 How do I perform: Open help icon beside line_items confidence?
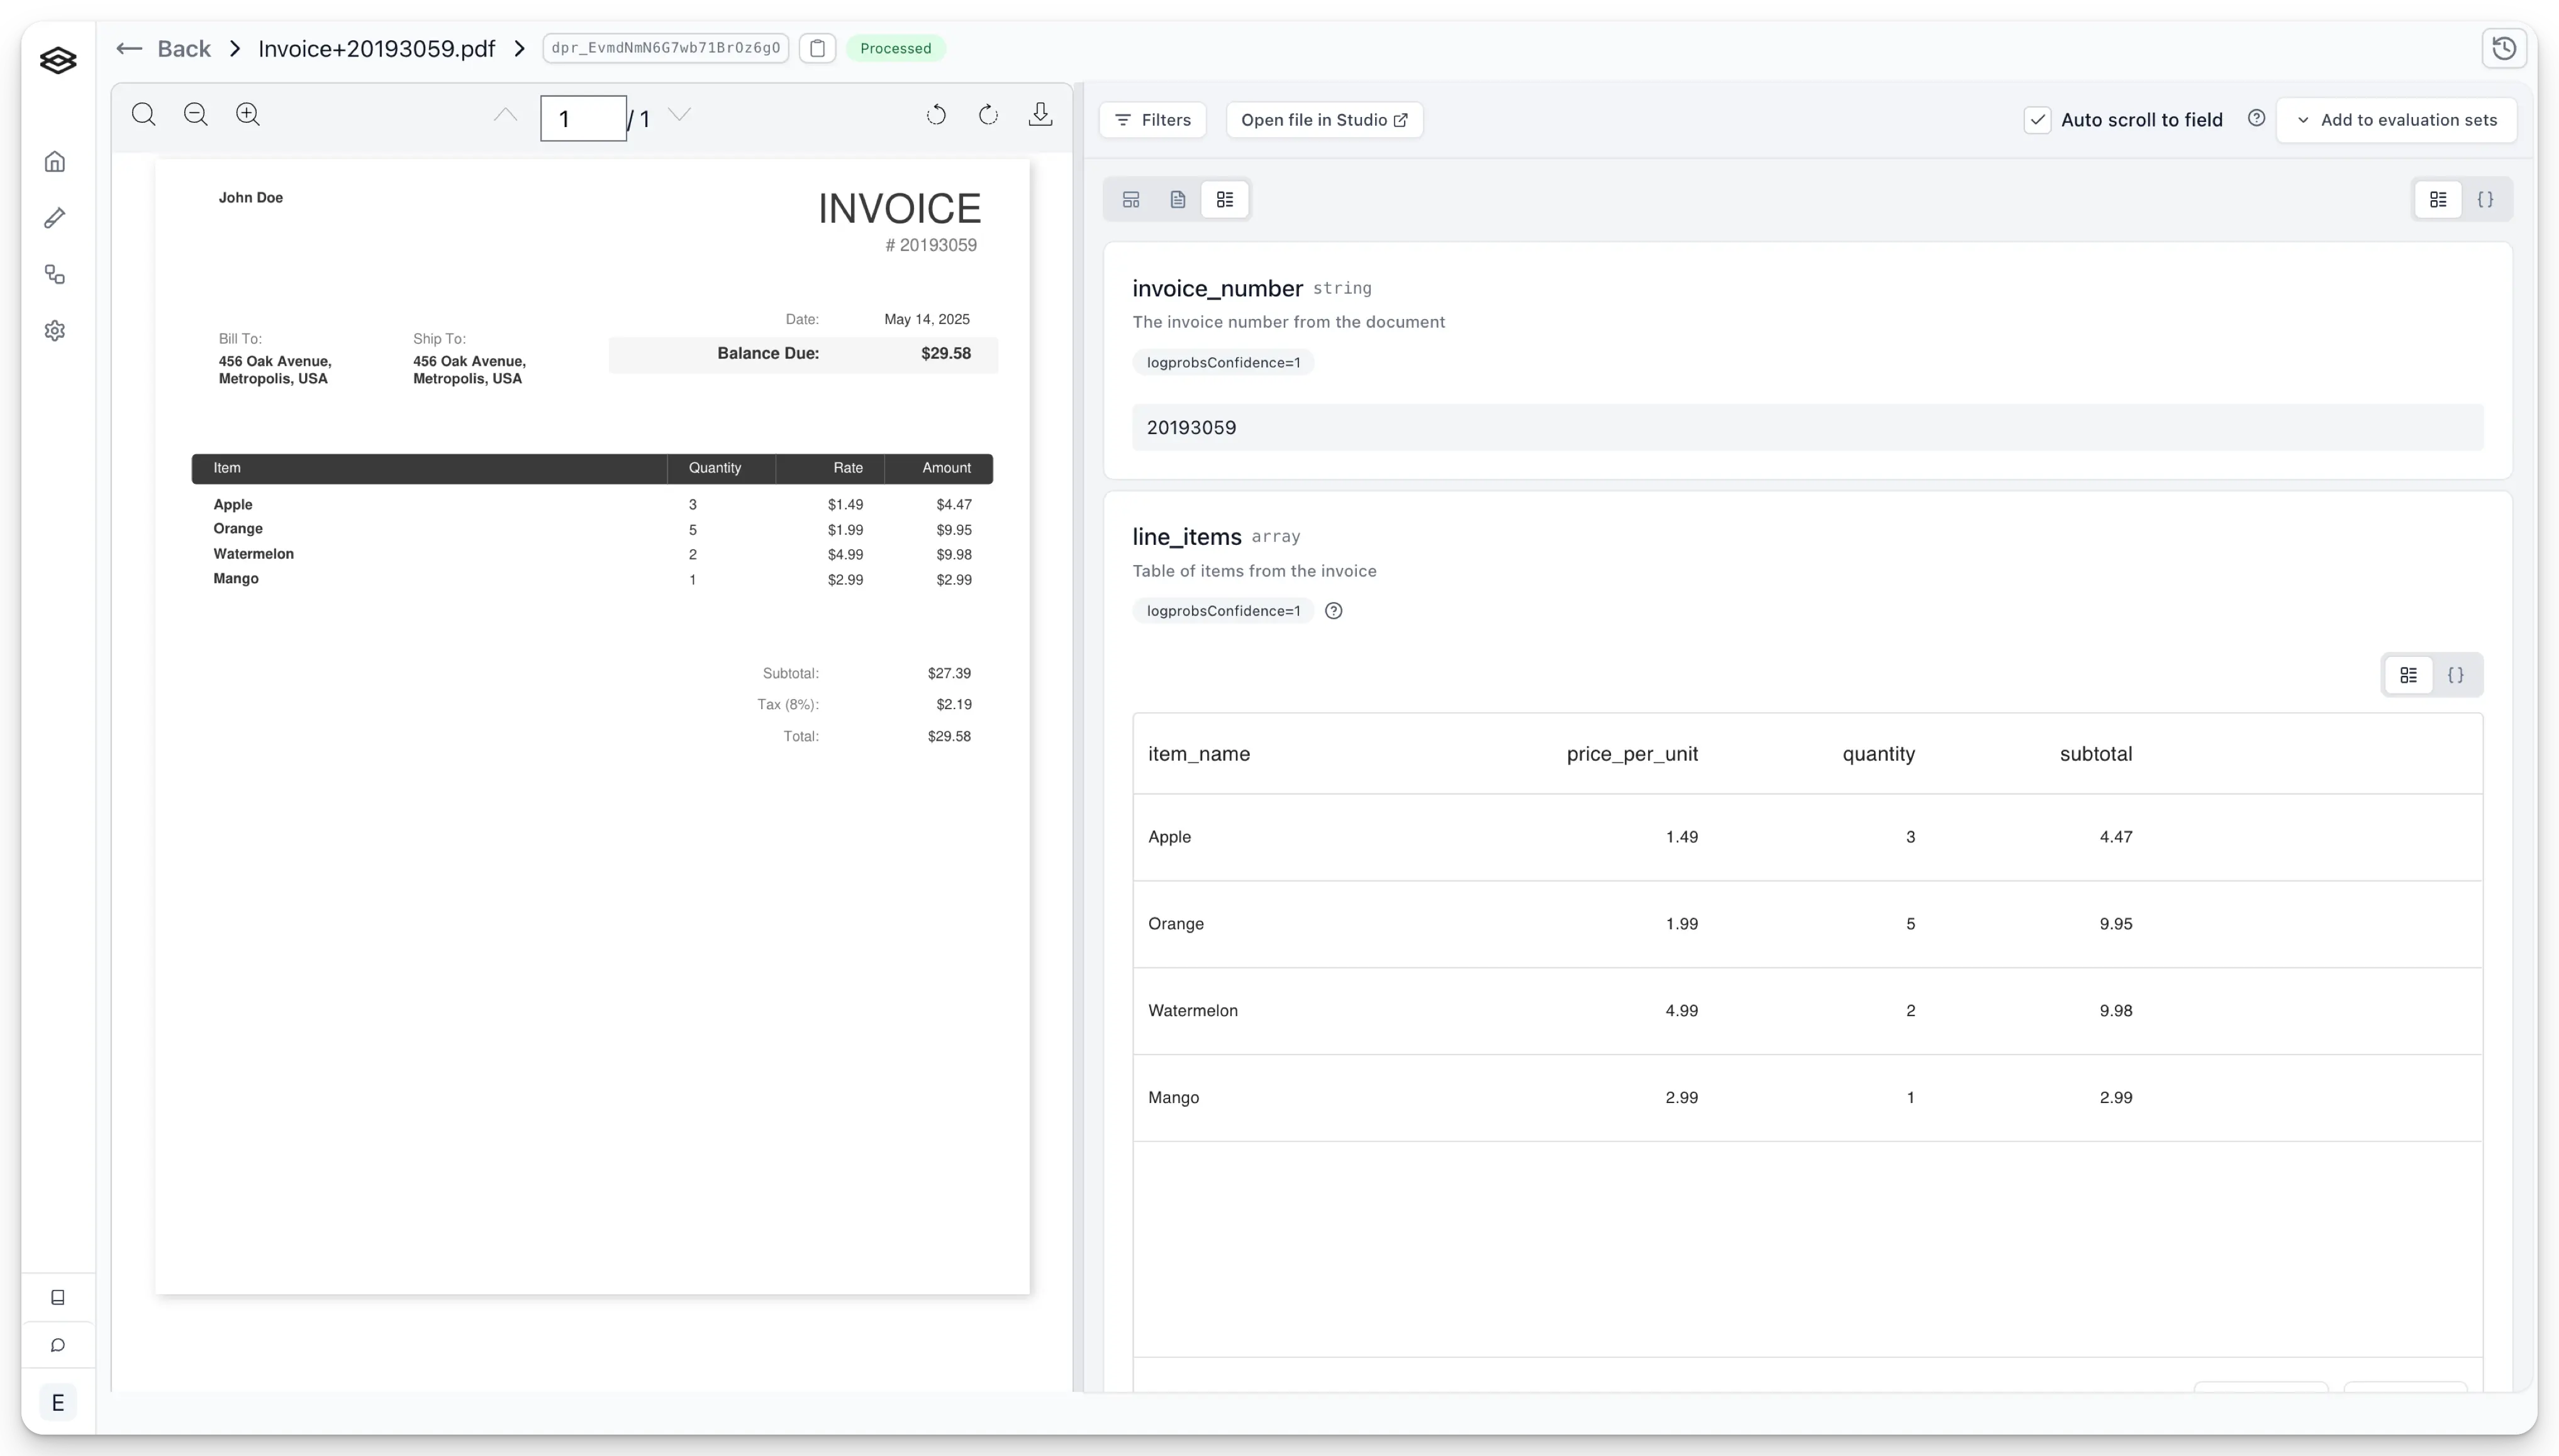(1334, 611)
